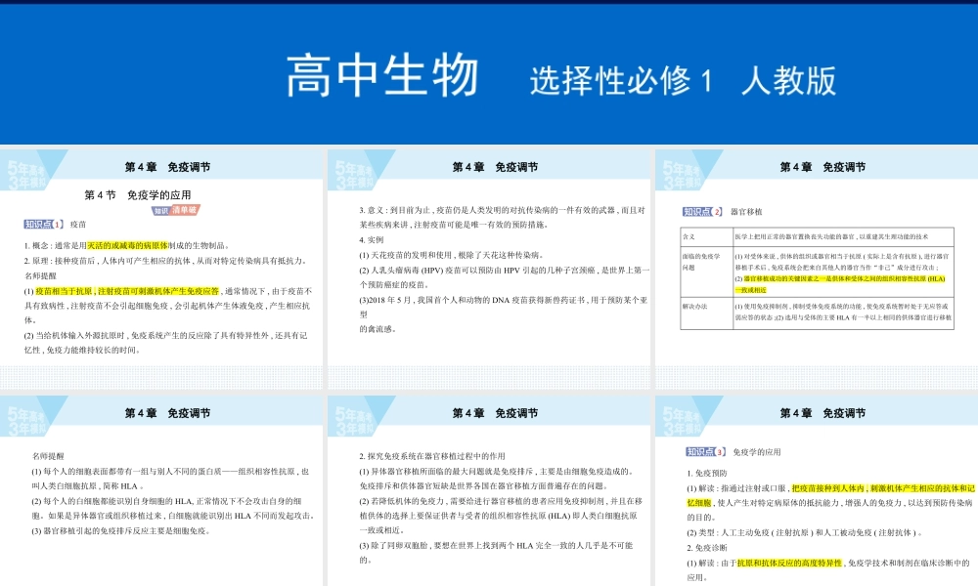The height and width of the screenshot is (586, 978).
Task: Click highlighted text "抗原和抗体反应的高度特异性"
Action: pos(789,563)
